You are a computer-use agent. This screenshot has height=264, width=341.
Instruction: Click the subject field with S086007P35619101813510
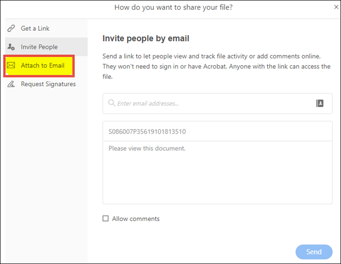pos(217,131)
